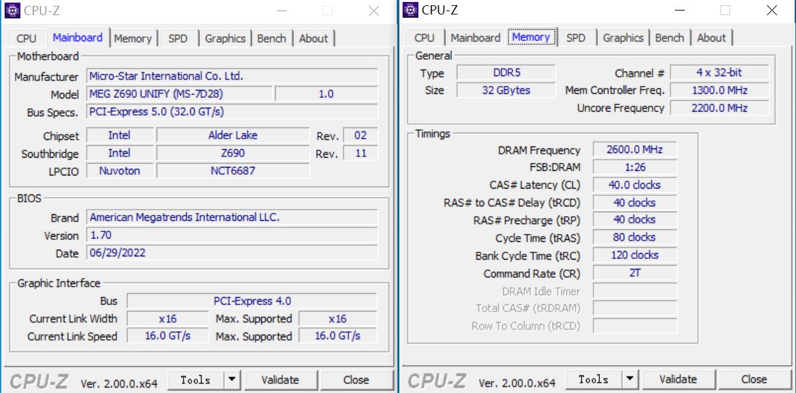
Task: Click the CPU-Z icon in right window title bar
Action: click(410, 9)
